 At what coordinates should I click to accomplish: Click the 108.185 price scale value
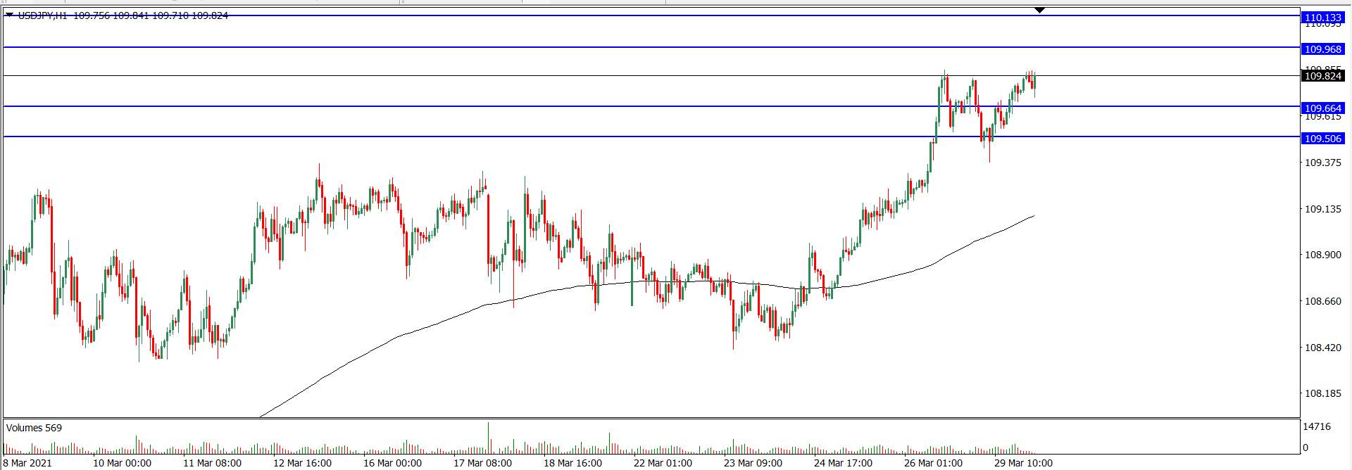click(x=1323, y=393)
